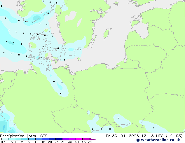
Task: Click the '12..15 UTC' time text
Action: 152,136
